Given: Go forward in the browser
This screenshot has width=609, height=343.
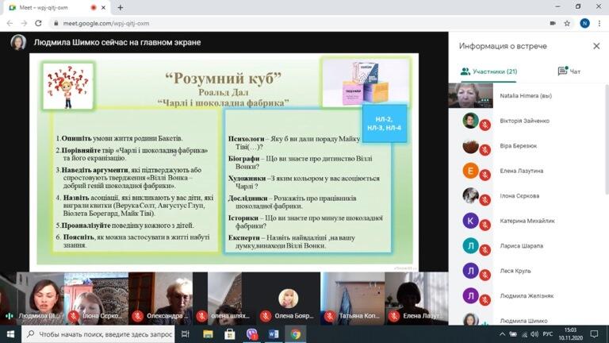Looking at the screenshot, I should point(24,23).
